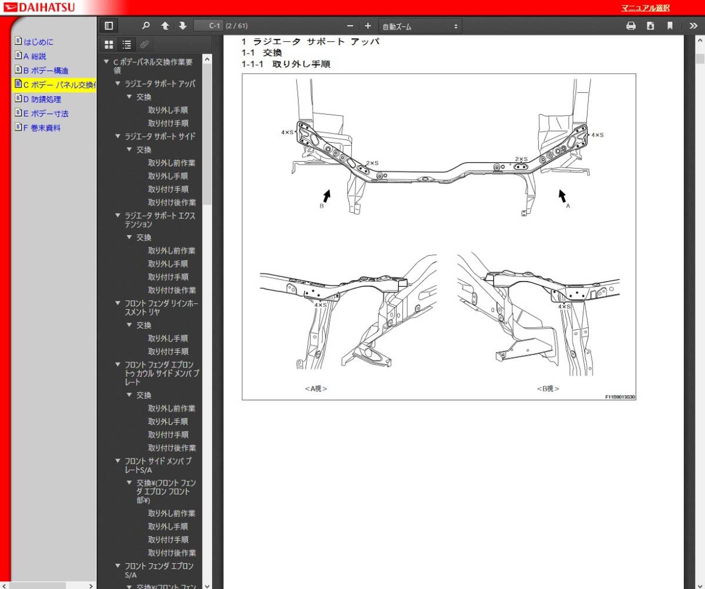Collapse the ラジエータ サポート アッパ outline node
This screenshot has height=589, width=705.
[117, 84]
